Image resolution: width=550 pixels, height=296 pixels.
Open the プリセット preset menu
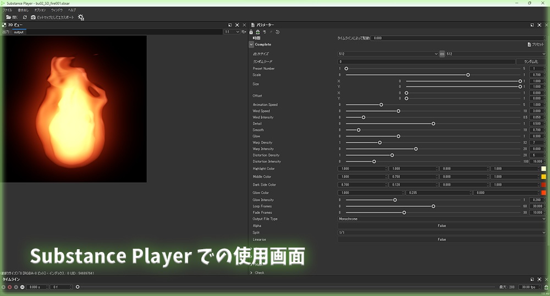536,45
